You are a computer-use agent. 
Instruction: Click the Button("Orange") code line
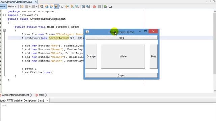pos(53,57)
